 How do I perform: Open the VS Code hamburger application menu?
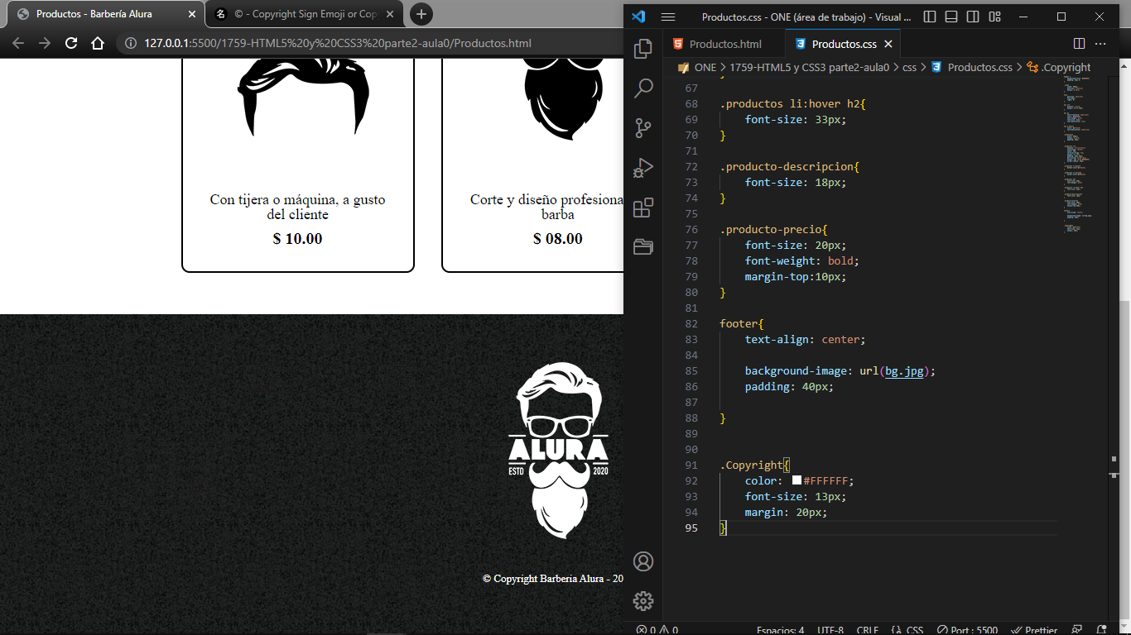(668, 17)
